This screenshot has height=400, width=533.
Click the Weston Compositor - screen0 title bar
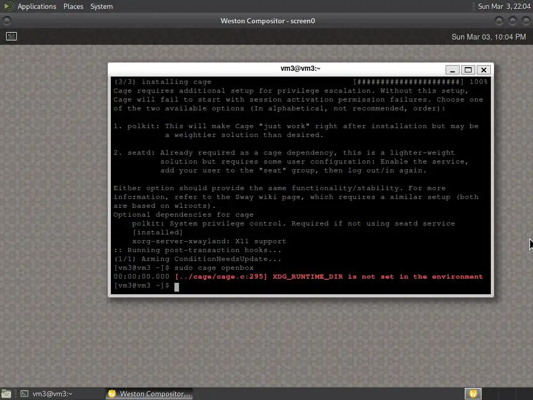(x=268, y=21)
